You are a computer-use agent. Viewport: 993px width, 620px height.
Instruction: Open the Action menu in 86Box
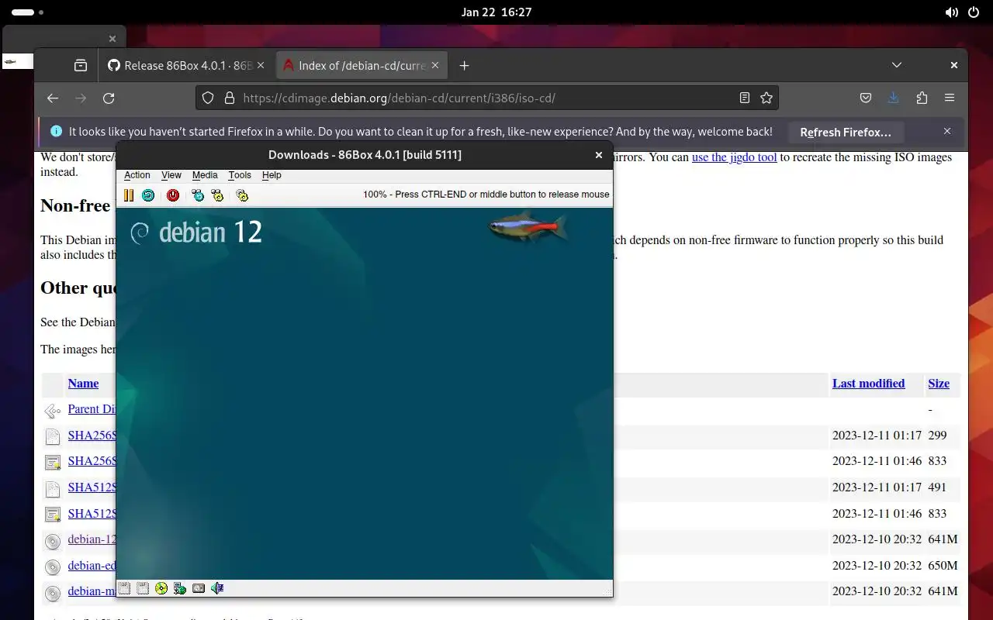tap(137, 175)
